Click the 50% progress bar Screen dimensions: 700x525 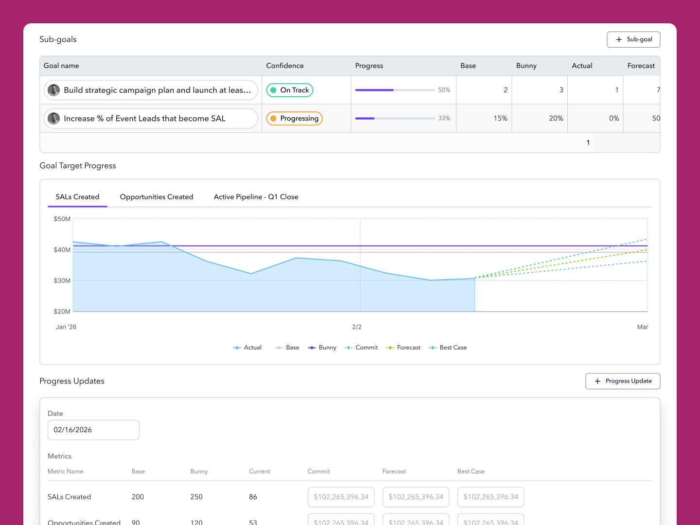point(395,90)
